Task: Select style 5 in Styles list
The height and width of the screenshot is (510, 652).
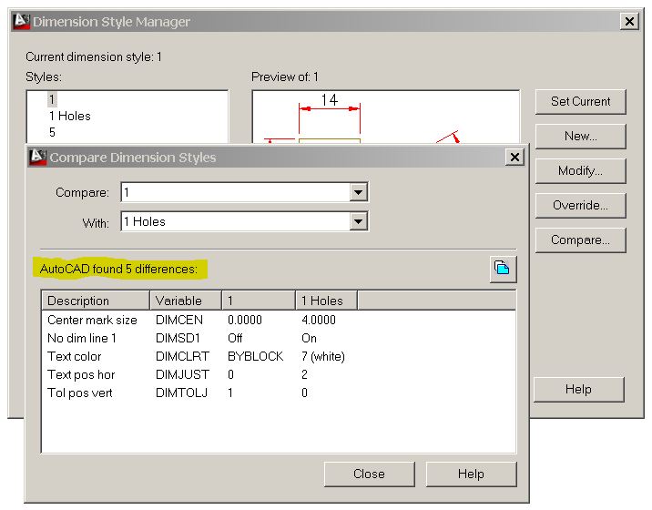Action: tap(52, 132)
